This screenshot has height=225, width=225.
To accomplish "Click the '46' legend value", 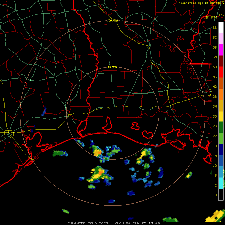I will [x=215, y=77].
